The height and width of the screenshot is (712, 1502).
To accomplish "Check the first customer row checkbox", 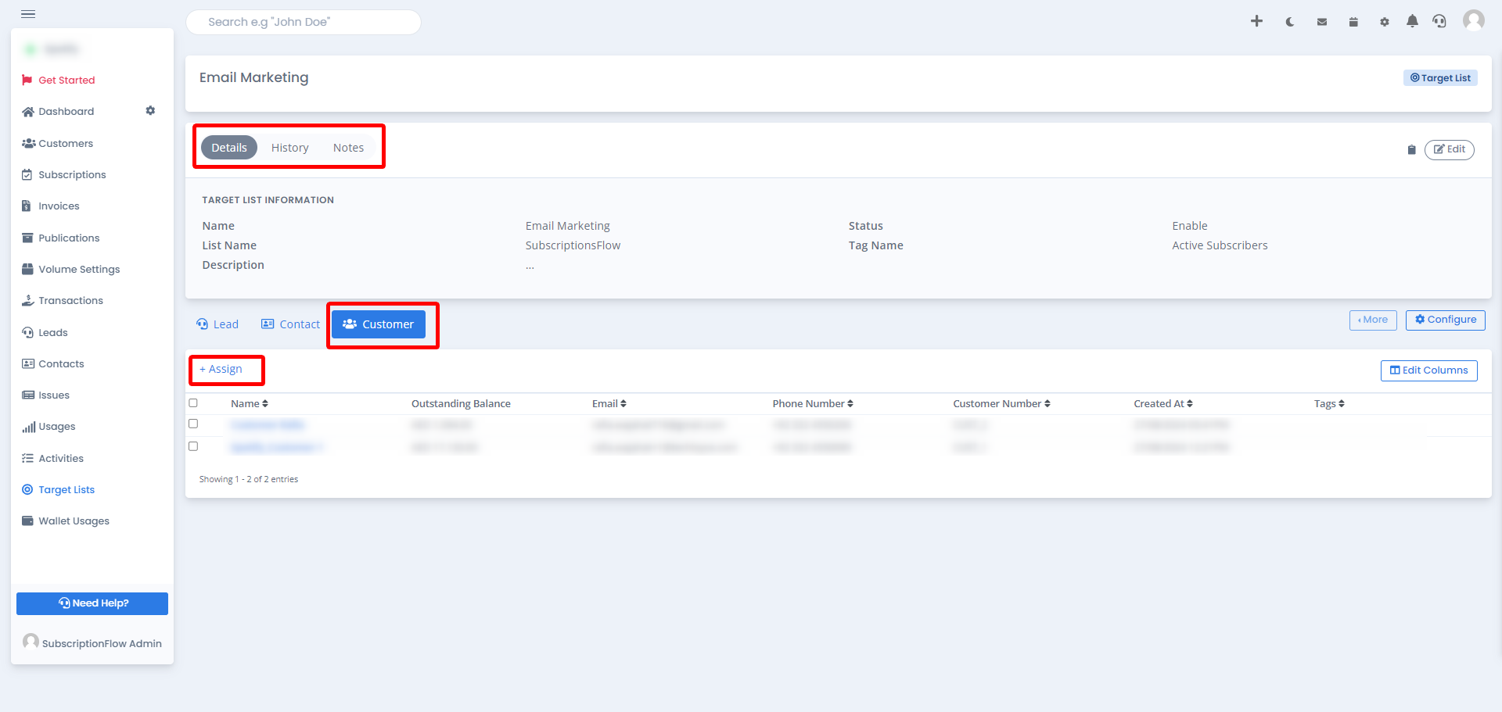I will pyautogui.click(x=193, y=424).
